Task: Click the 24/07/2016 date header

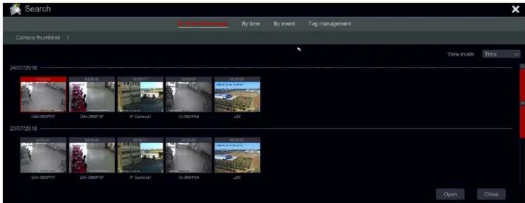Action: click(x=23, y=68)
